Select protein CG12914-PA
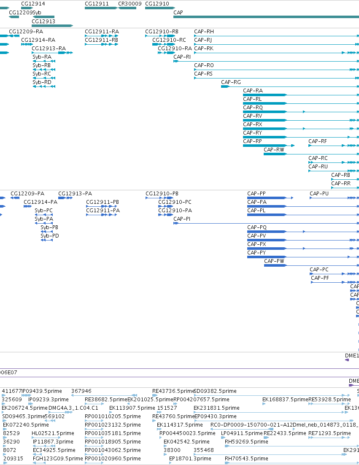The height and width of the screenshot is (465, 359). (x=40, y=202)
